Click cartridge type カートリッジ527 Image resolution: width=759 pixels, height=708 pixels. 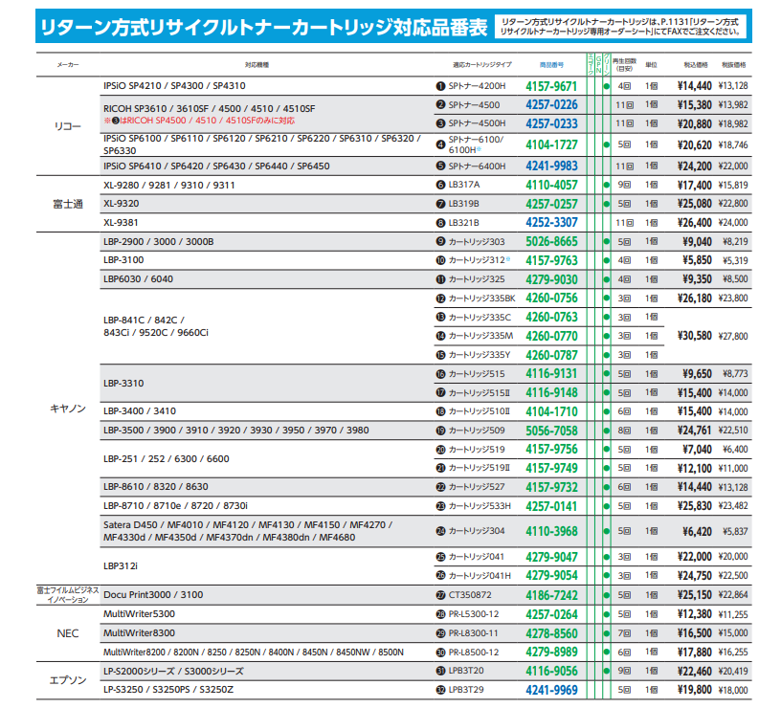(477, 487)
